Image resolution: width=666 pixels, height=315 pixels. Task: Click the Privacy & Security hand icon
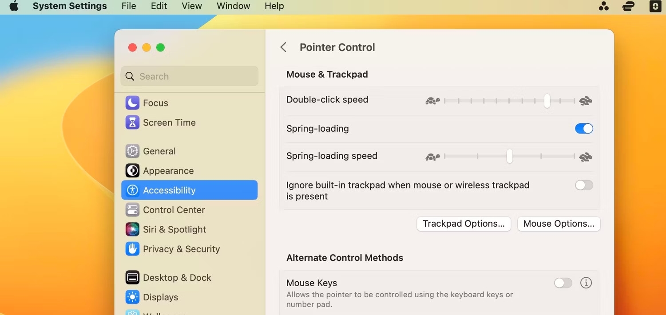pos(132,249)
